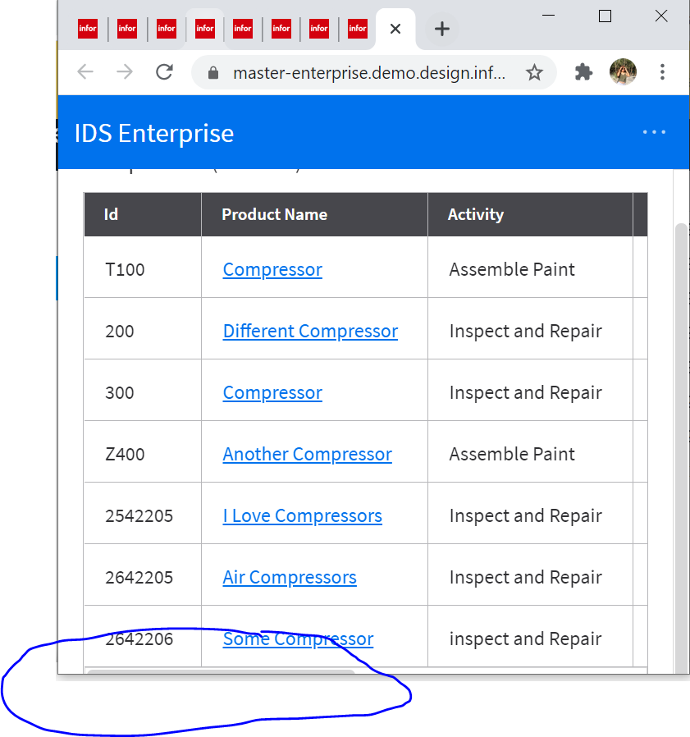
Task: Select the 2542205 Id cell
Action: [143, 513]
